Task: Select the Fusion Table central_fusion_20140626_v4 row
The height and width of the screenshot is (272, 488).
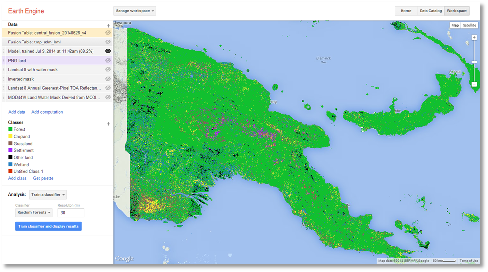Action: click(x=57, y=33)
